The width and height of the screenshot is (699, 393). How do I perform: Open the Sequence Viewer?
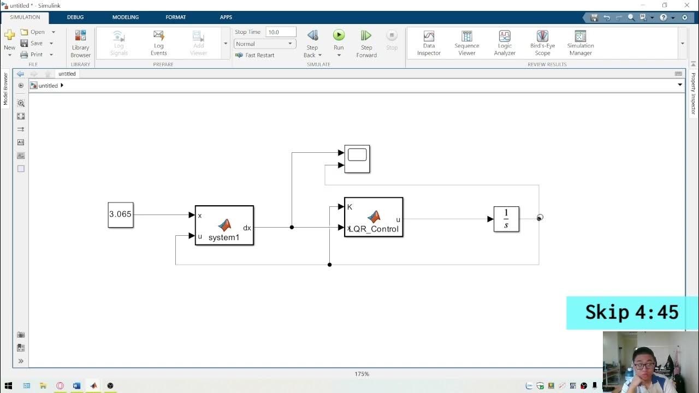pos(467,43)
